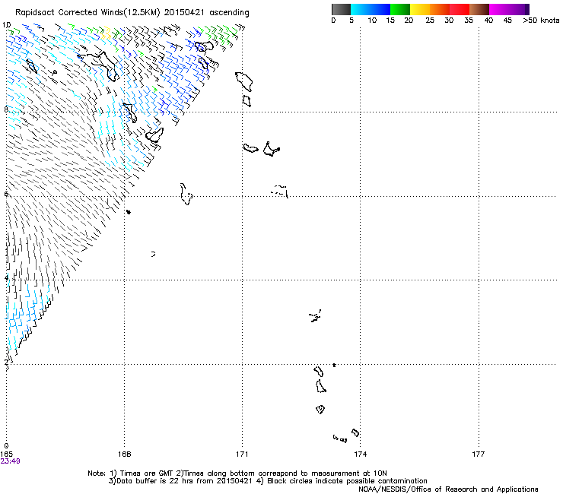This screenshot has height=494, width=563.
Task: Click the Rapidscat Corrected Winds title text
Action: point(132,13)
